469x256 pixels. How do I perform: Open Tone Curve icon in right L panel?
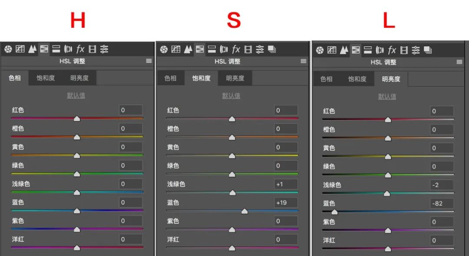332,50
